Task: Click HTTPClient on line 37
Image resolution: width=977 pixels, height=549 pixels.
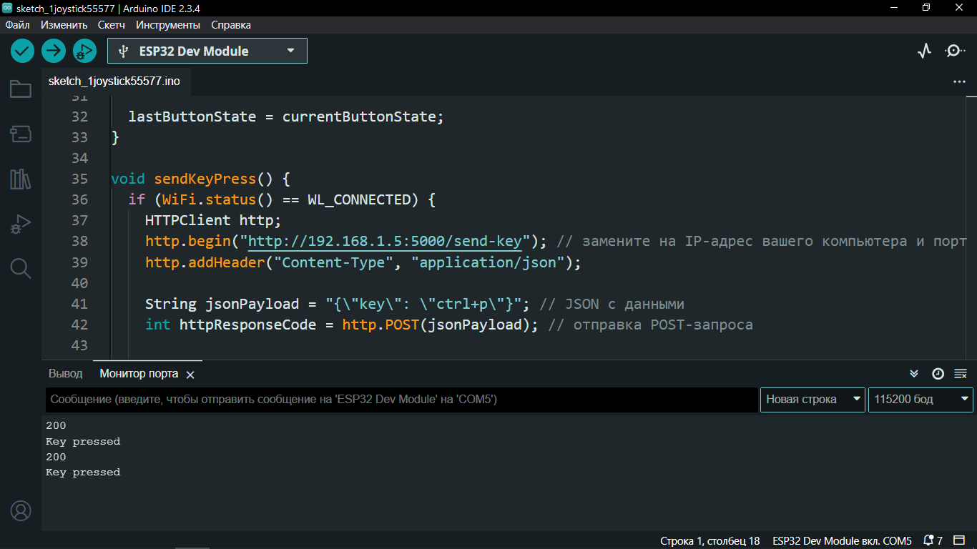Action: coord(188,220)
